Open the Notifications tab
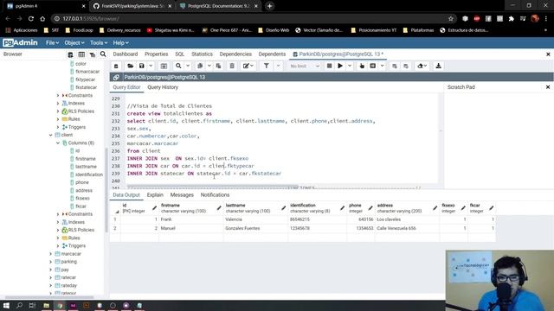554x311 pixels. click(x=215, y=195)
